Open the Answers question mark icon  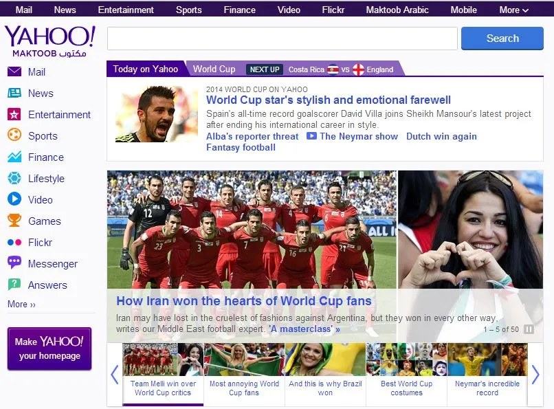[x=14, y=285]
